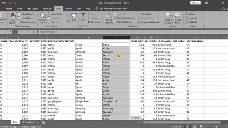Viewport: 228px width, 128px height.
Task: Open Recent Sources
Action: click(26, 22)
